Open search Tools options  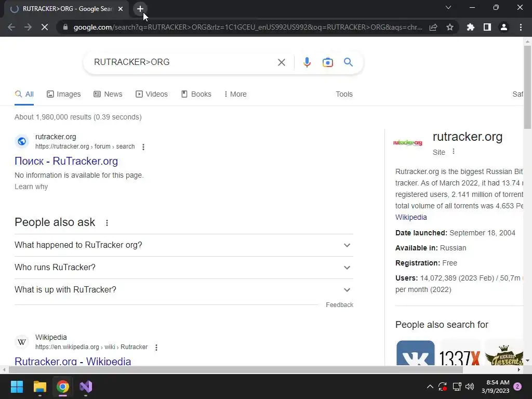click(344, 95)
